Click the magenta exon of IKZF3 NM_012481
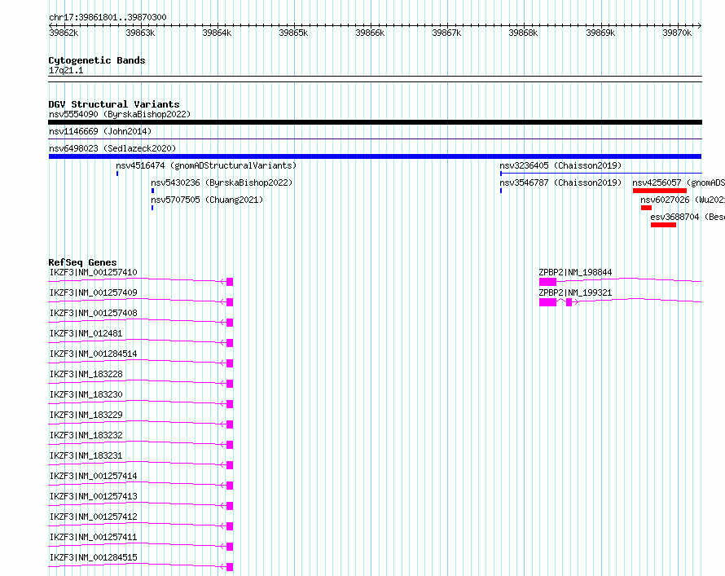 point(230,342)
